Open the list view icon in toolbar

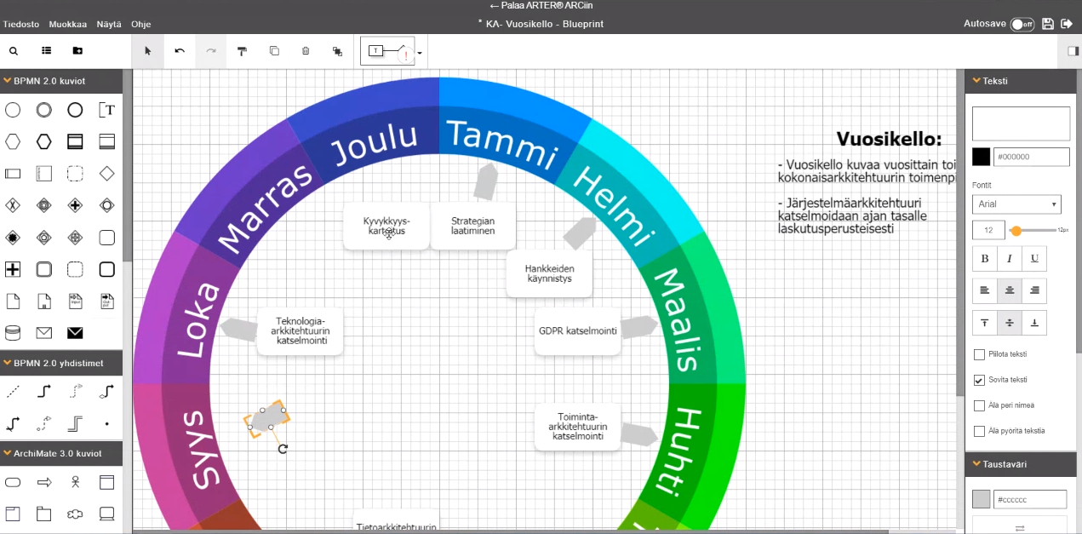[x=47, y=51]
